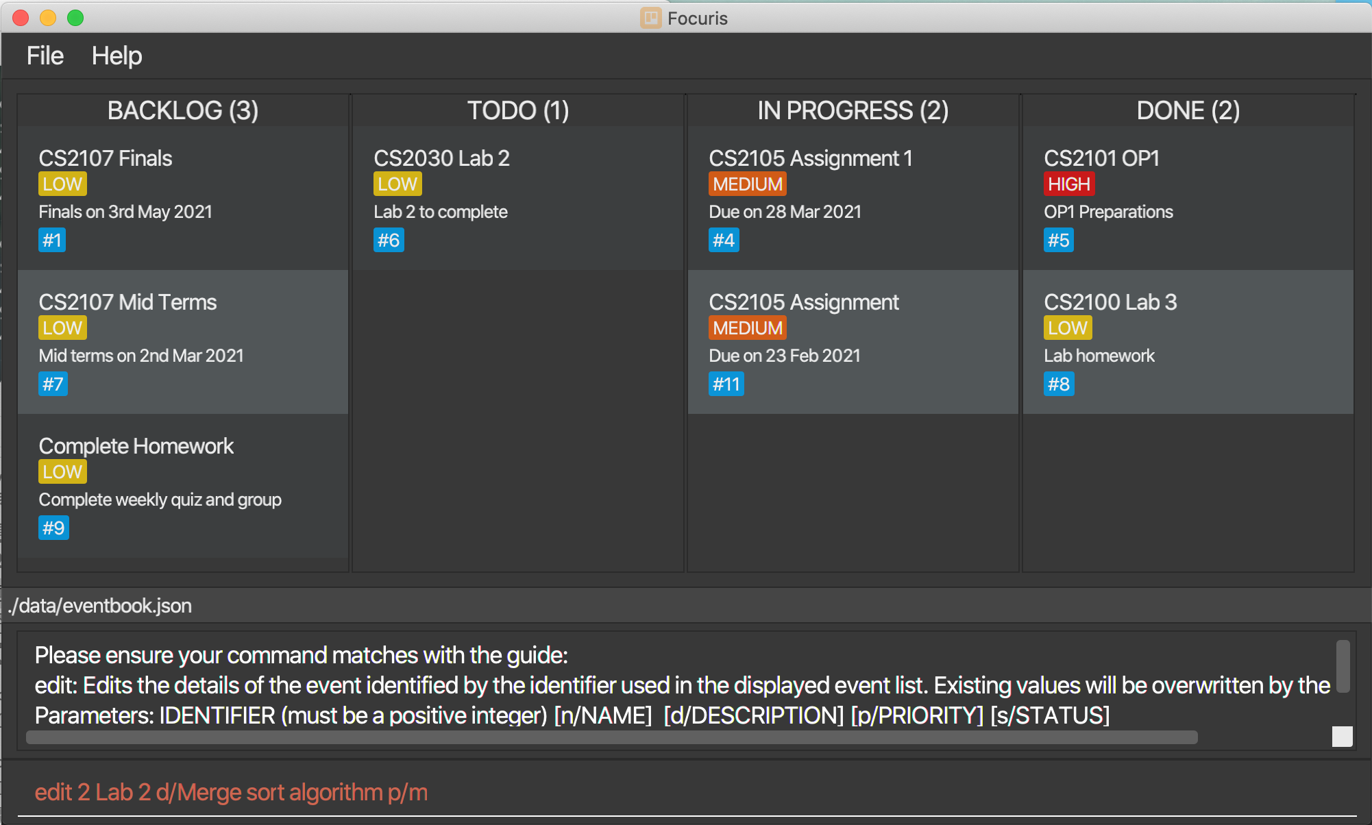Click the #9 identifier badge

coord(53,528)
